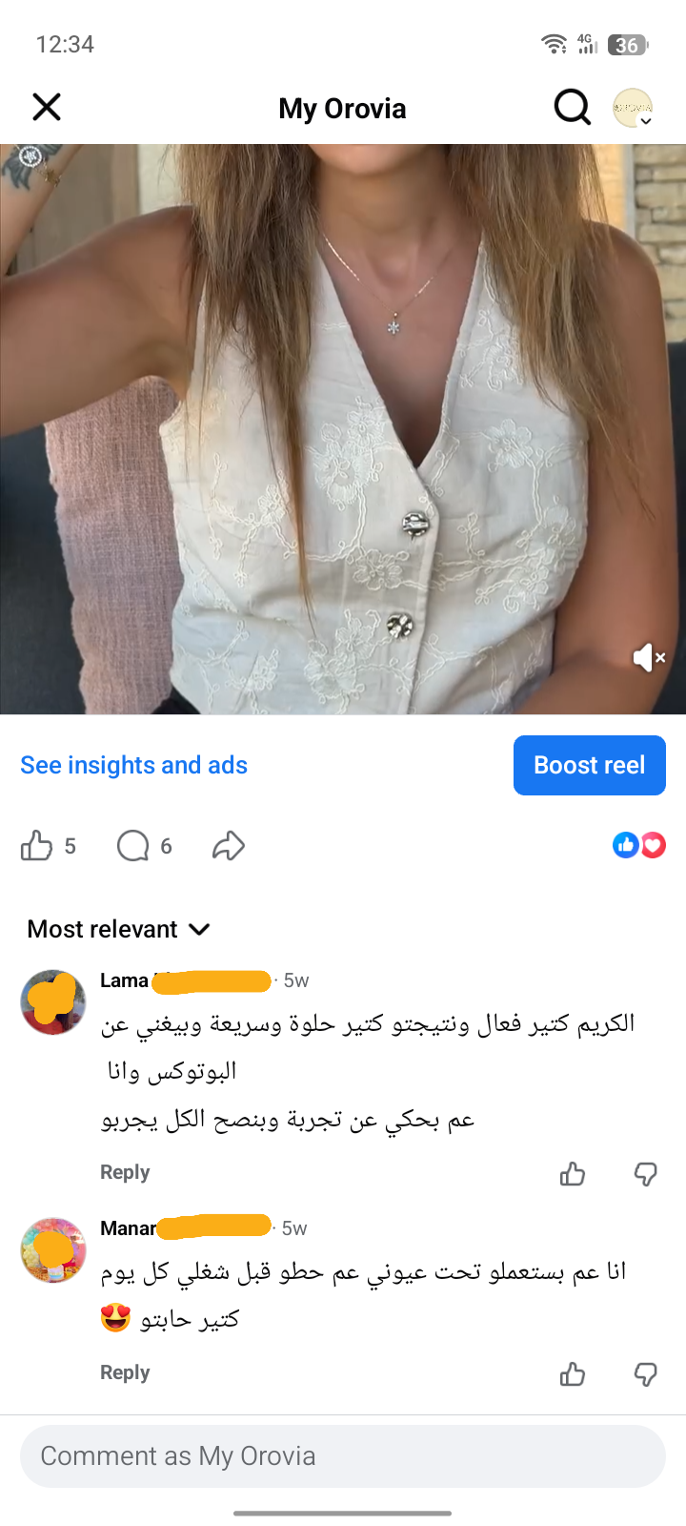Dislike Lama's comment with the thumbs-down icon
The image size is (686, 1526).
coord(646,1174)
